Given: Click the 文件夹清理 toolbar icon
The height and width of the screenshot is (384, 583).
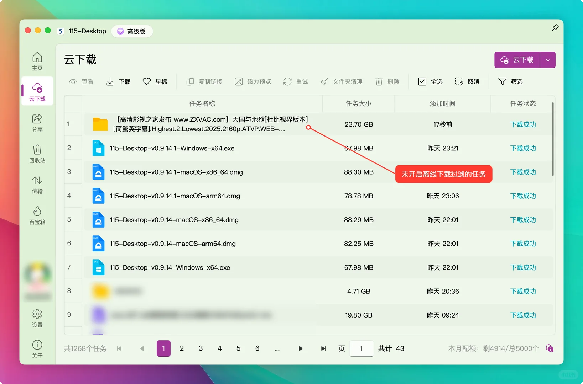Looking at the screenshot, I should [341, 81].
